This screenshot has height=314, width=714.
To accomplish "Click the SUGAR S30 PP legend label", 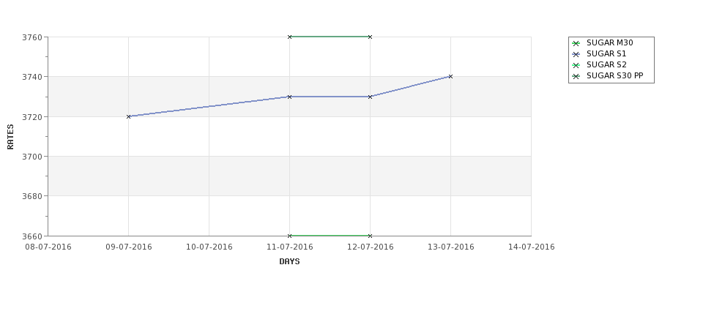I will tap(614, 75).
